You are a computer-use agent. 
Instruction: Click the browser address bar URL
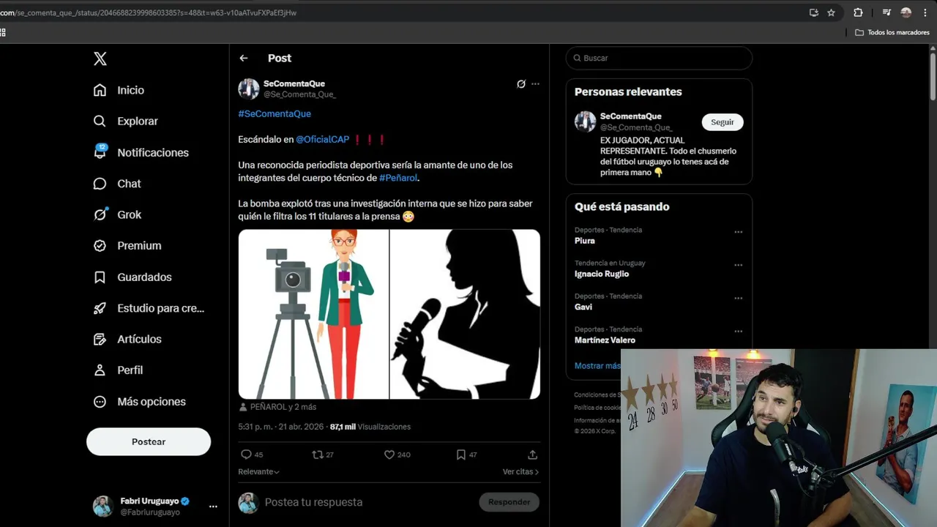(148, 12)
